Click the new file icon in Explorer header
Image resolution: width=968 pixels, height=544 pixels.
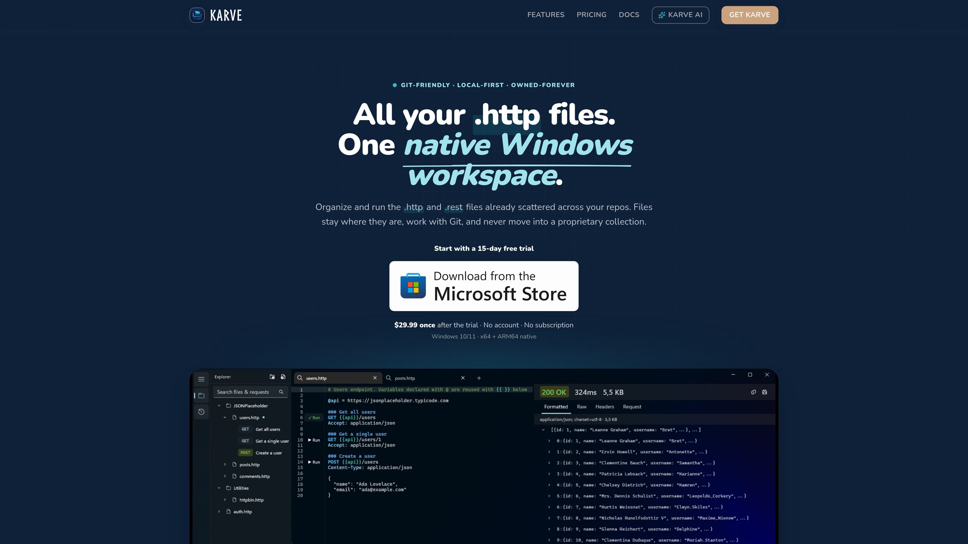[283, 377]
